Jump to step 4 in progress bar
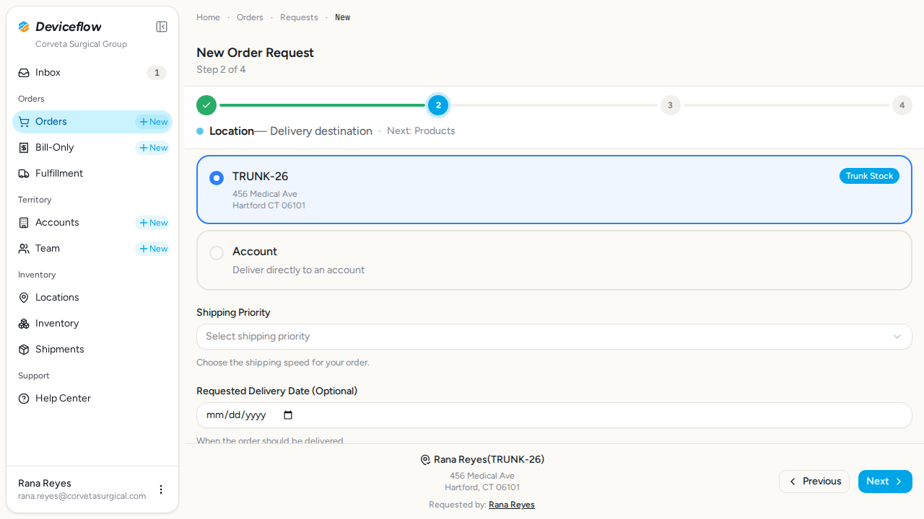Screen dimensions: 924x519 click(x=902, y=105)
